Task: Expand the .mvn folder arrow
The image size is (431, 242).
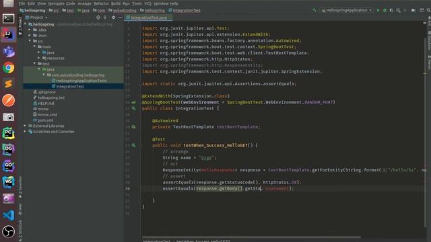Action: (30, 36)
